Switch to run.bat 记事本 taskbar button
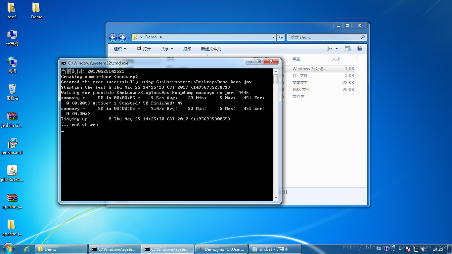 [275, 249]
